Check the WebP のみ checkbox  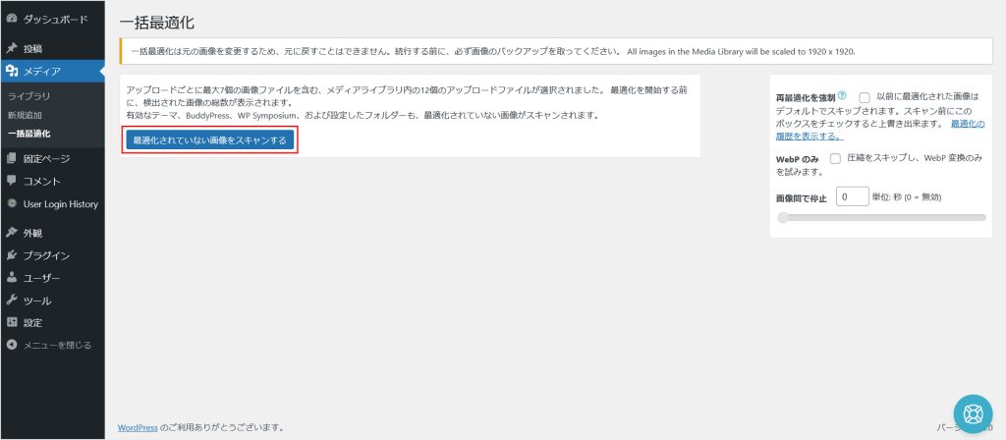pyautogui.click(x=835, y=158)
